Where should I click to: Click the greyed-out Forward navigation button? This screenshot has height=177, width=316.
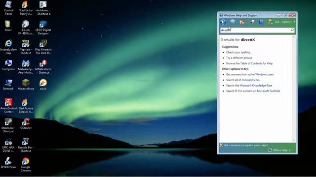233,22
